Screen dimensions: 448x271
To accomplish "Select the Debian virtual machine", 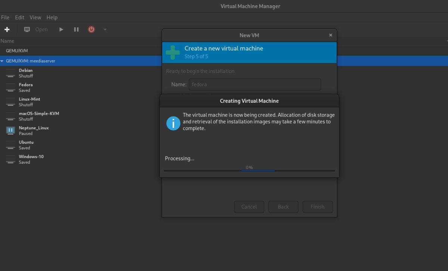I will click(x=26, y=73).
